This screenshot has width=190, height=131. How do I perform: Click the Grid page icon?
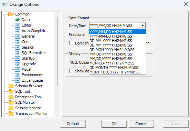[17, 42]
